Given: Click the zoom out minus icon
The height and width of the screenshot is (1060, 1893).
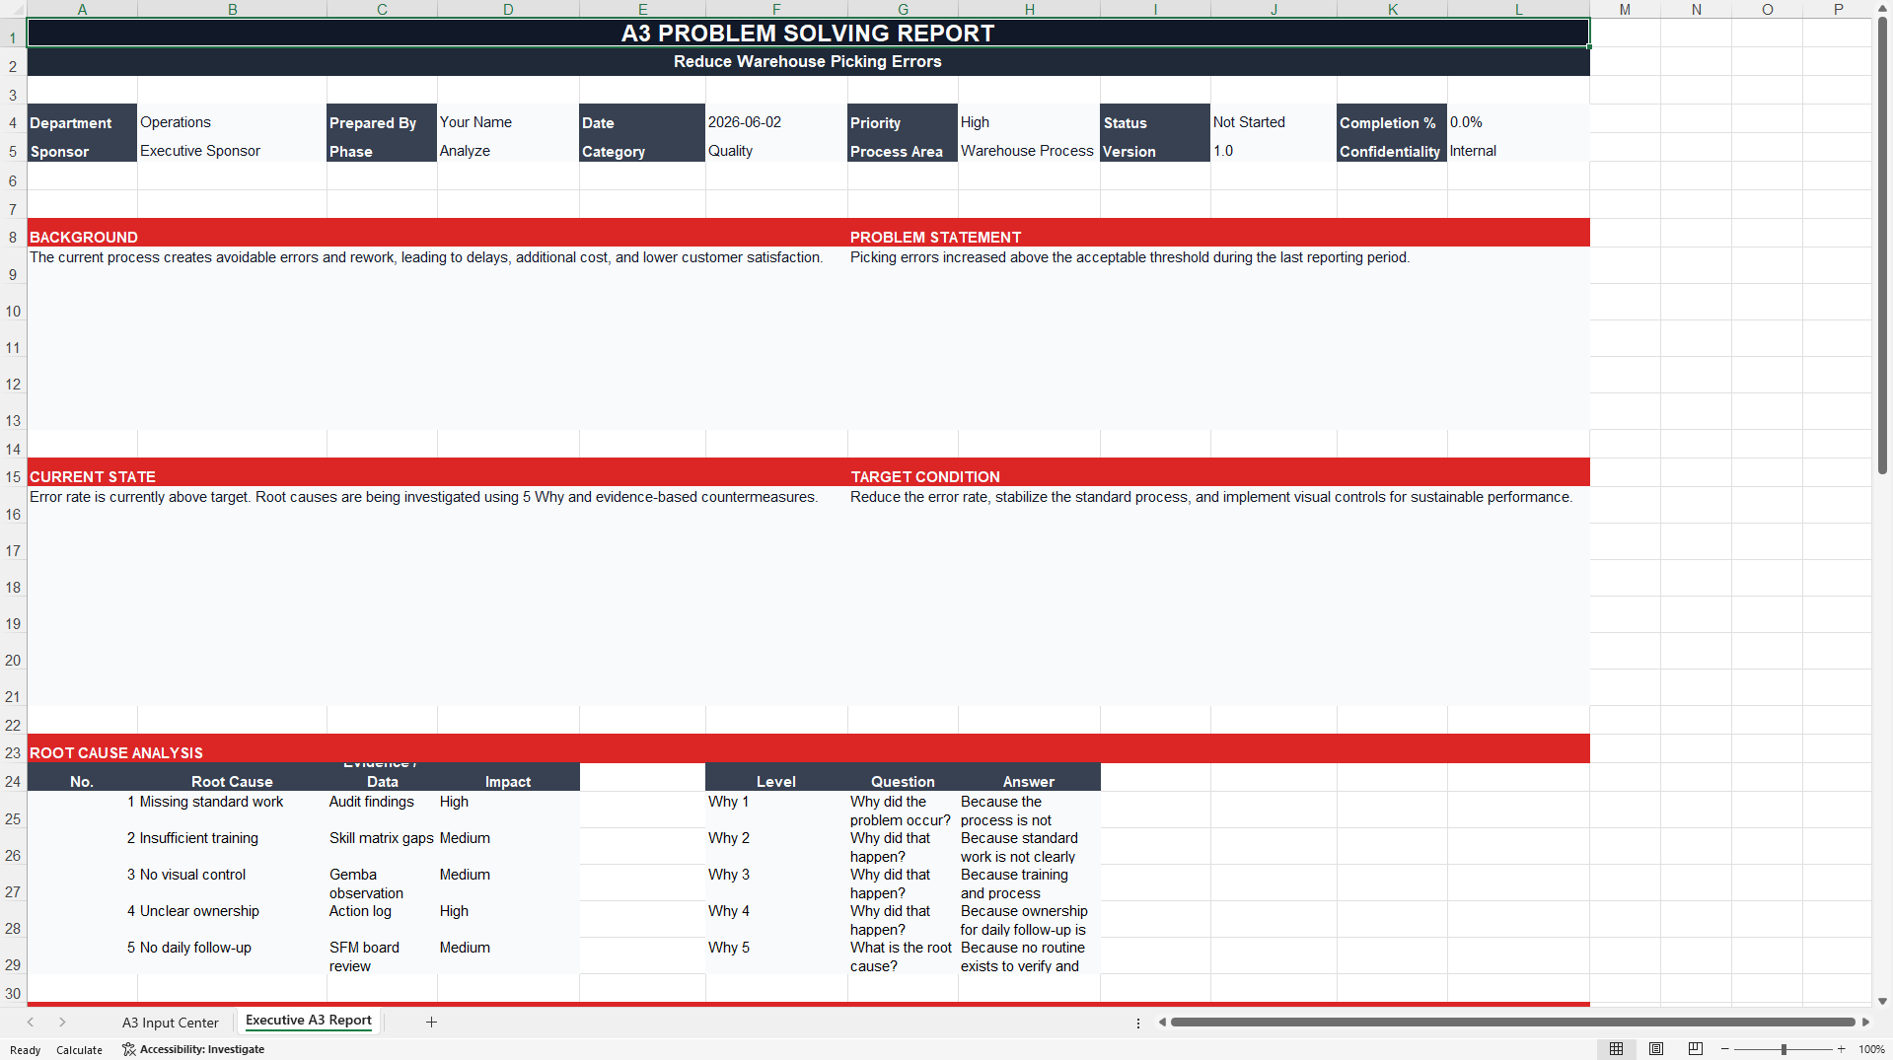Looking at the screenshot, I should (x=1725, y=1049).
